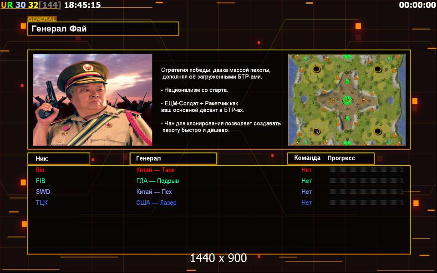Select player name 'Bio'
Screen dimensions: 437x273
(40, 170)
